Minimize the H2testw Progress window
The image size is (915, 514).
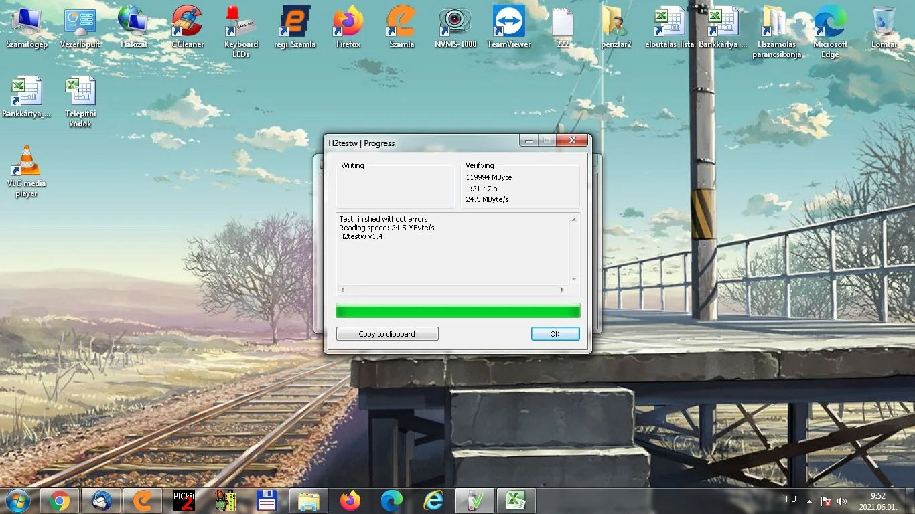[530, 141]
